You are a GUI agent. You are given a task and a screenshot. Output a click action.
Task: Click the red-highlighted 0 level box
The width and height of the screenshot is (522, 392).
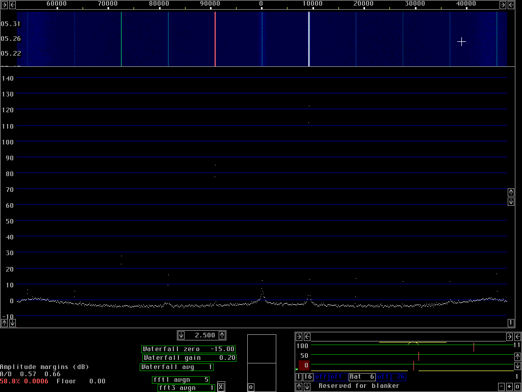coord(304,365)
